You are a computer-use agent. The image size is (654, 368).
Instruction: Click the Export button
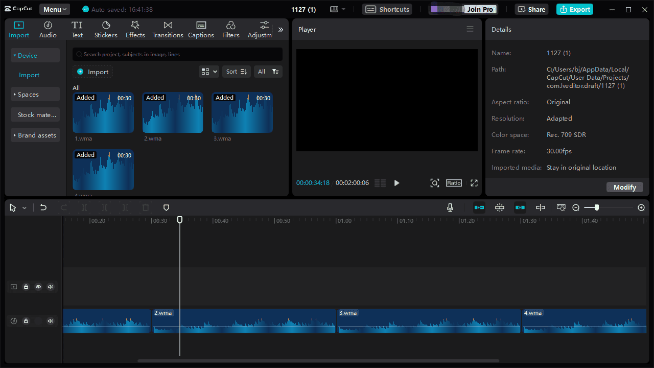pos(574,9)
